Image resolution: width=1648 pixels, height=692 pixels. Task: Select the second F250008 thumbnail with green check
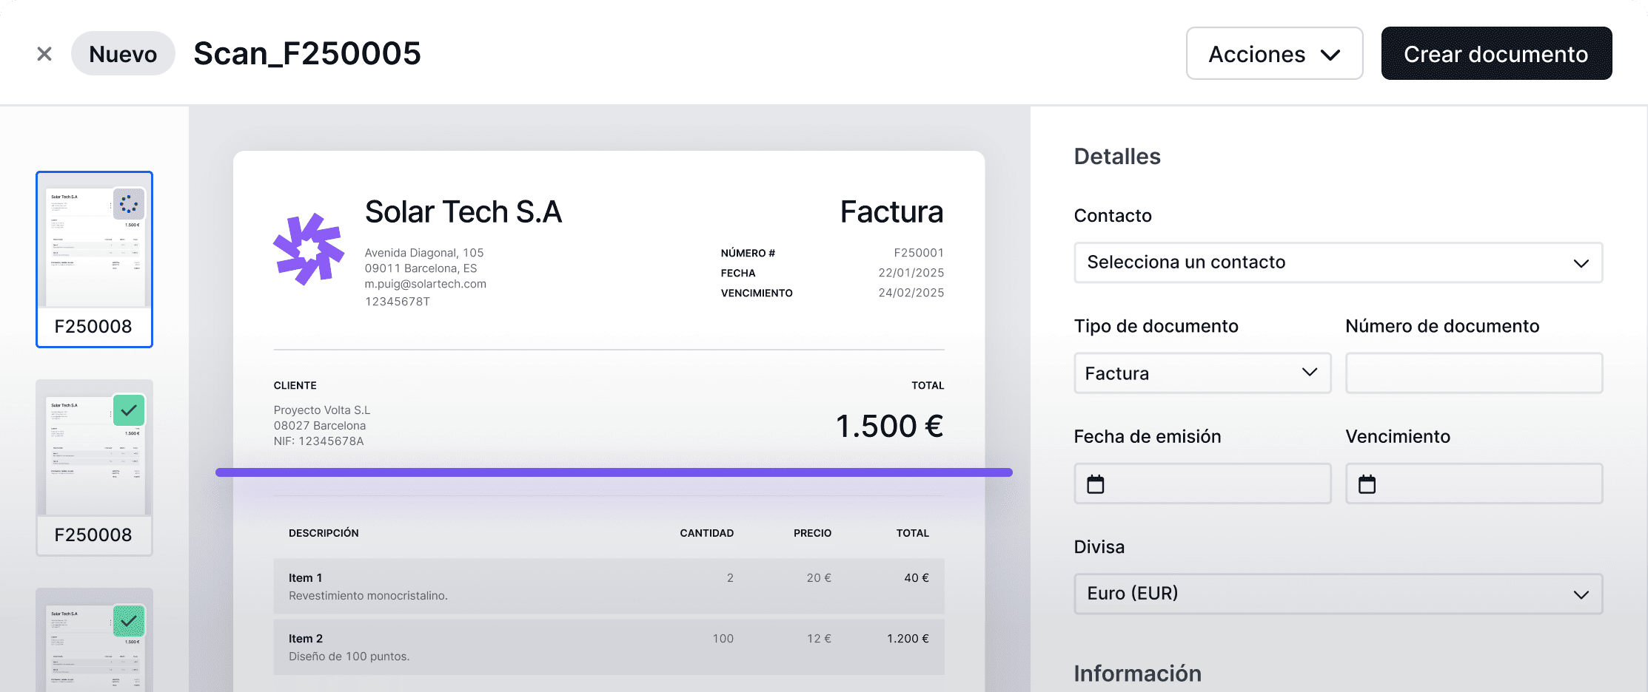coord(94,468)
